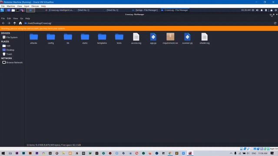Select the requirement.rar archive
Image resolution: width=278 pixels, height=156 pixels.
[170, 39]
